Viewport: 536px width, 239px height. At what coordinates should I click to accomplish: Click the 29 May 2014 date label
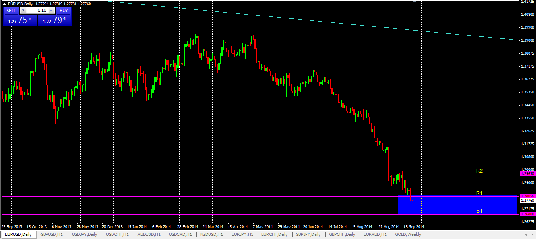click(288, 226)
